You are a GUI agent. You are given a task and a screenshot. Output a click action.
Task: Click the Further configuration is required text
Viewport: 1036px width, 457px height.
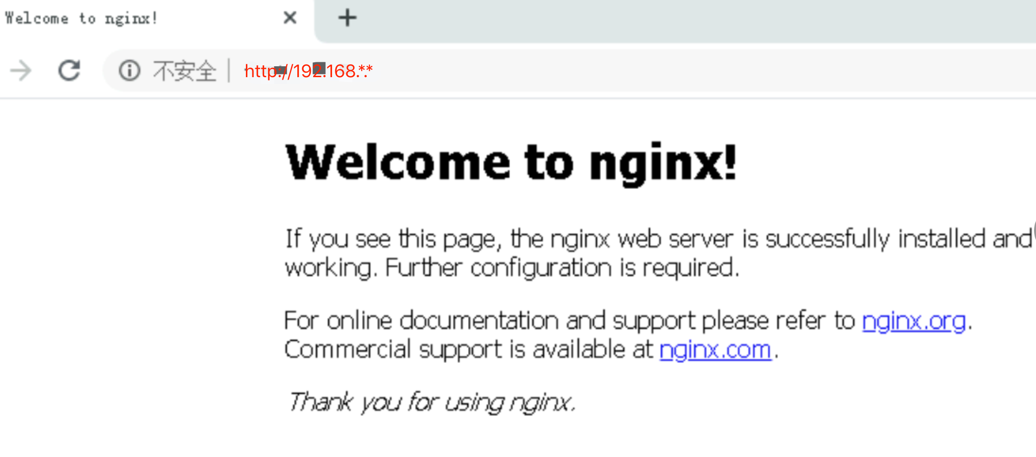tap(562, 268)
